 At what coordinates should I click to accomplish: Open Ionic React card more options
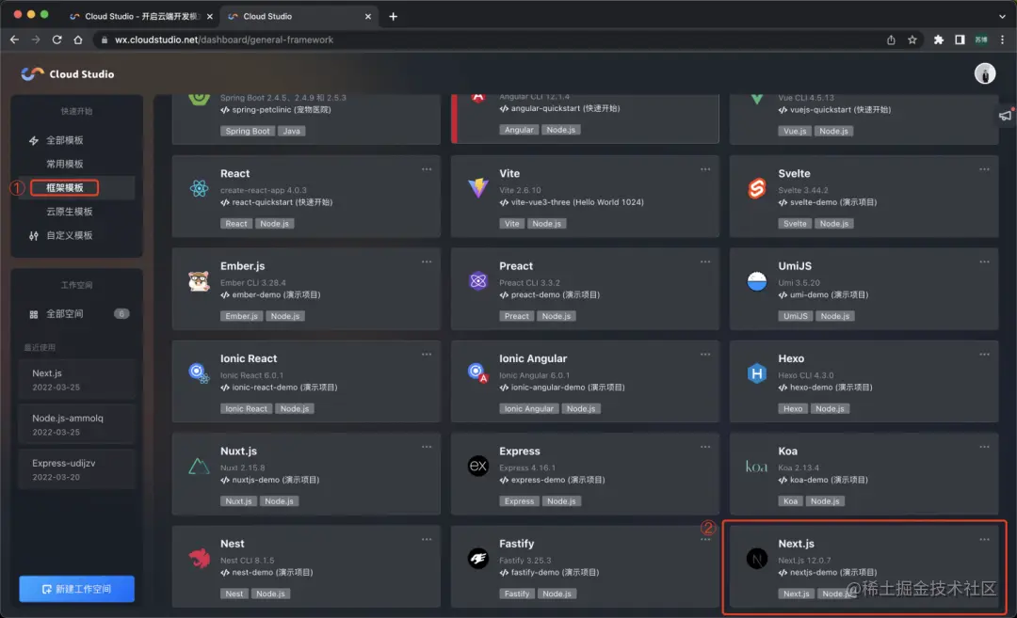(x=427, y=355)
